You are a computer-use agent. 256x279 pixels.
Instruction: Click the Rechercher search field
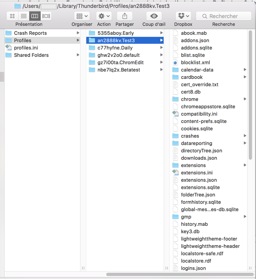click(224, 16)
